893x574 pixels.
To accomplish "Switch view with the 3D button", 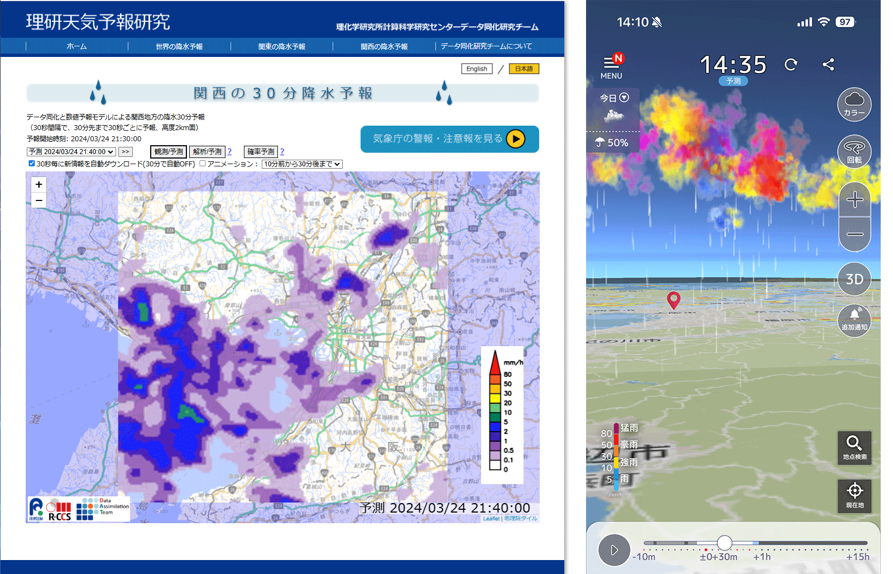I will coord(854,279).
